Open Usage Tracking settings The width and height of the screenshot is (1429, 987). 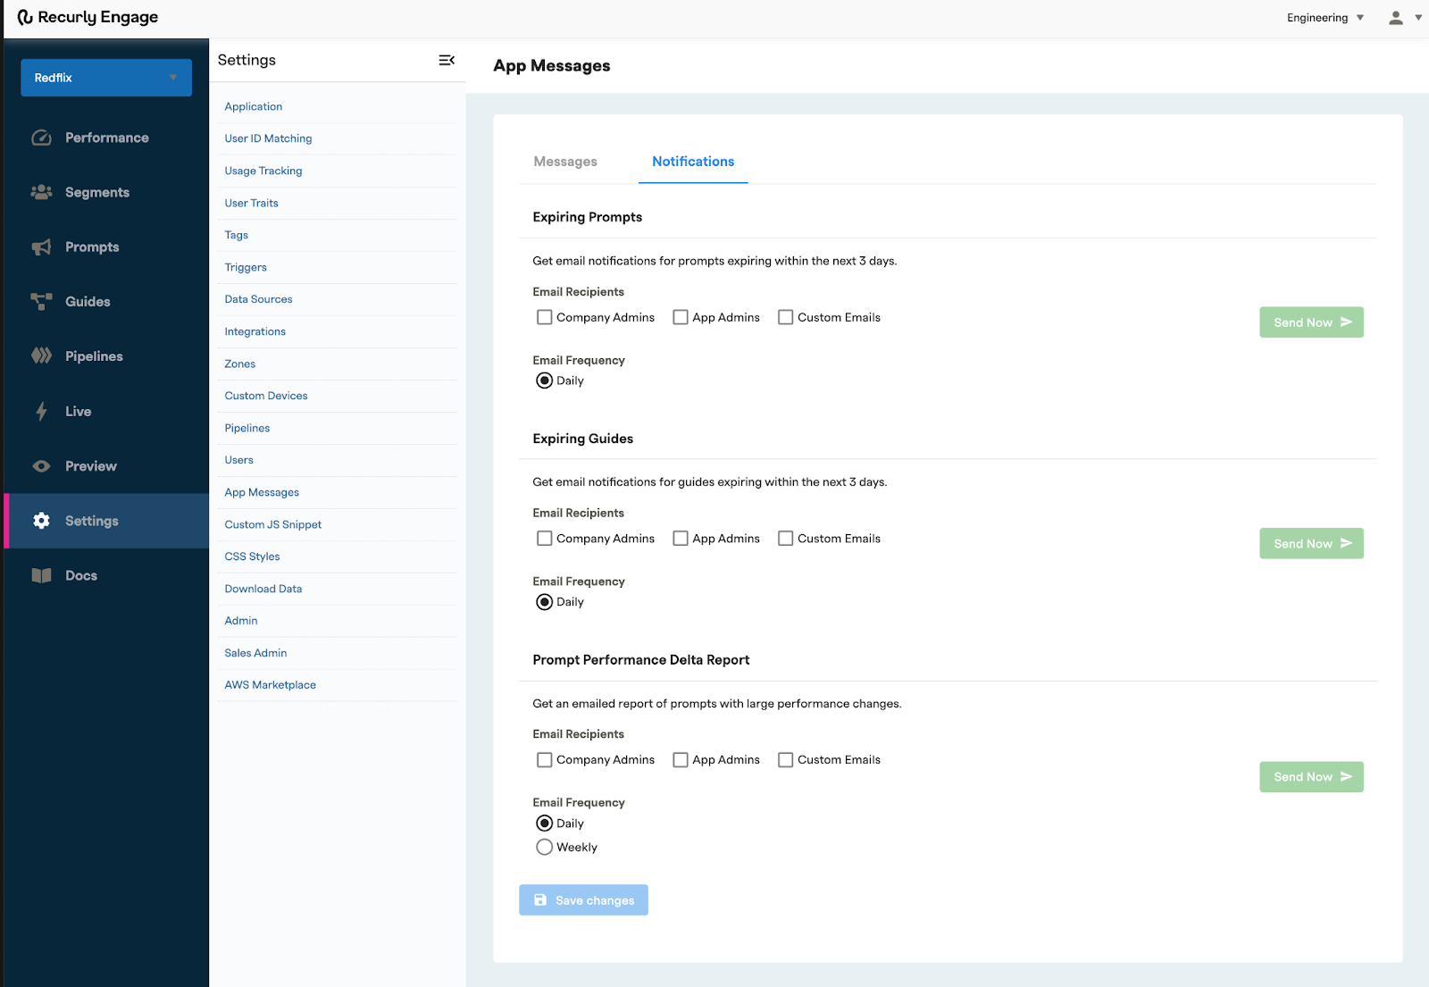[x=263, y=171]
